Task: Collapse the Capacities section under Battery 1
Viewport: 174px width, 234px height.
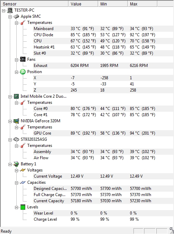Action: [16, 183]
